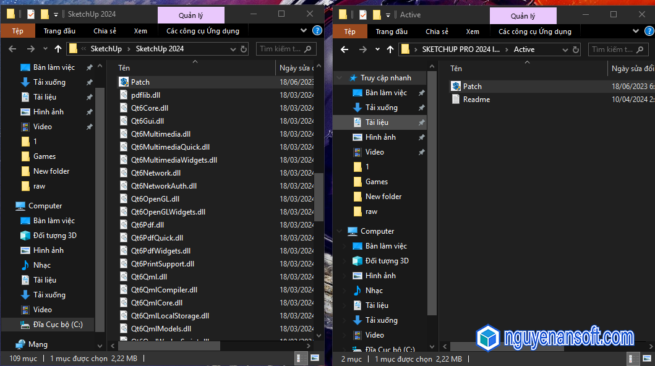
Task: Open recent locations dropdown in SketchUp 2024 window
Action: tap(45, 49)
